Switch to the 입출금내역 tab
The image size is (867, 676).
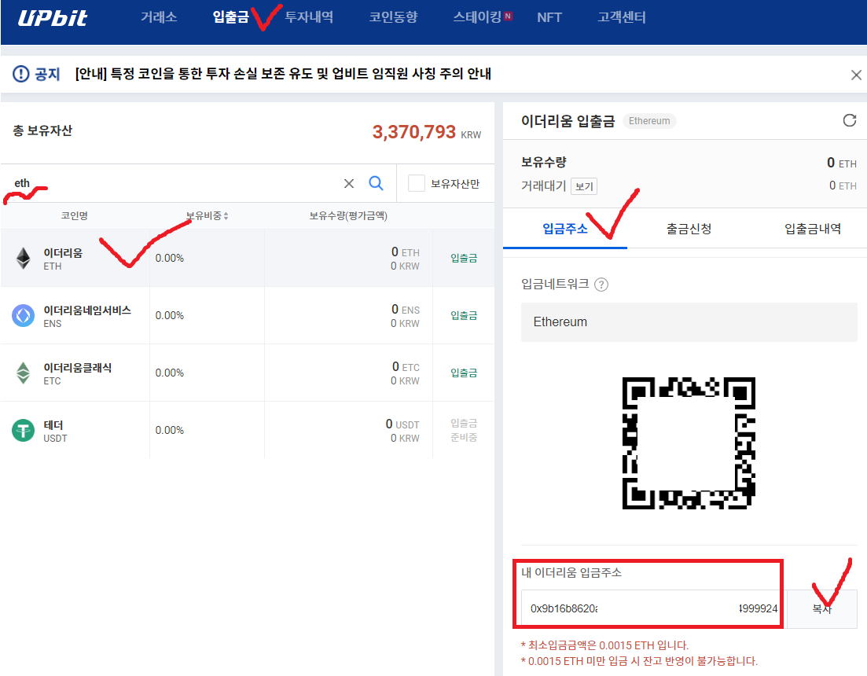(812, 228)
